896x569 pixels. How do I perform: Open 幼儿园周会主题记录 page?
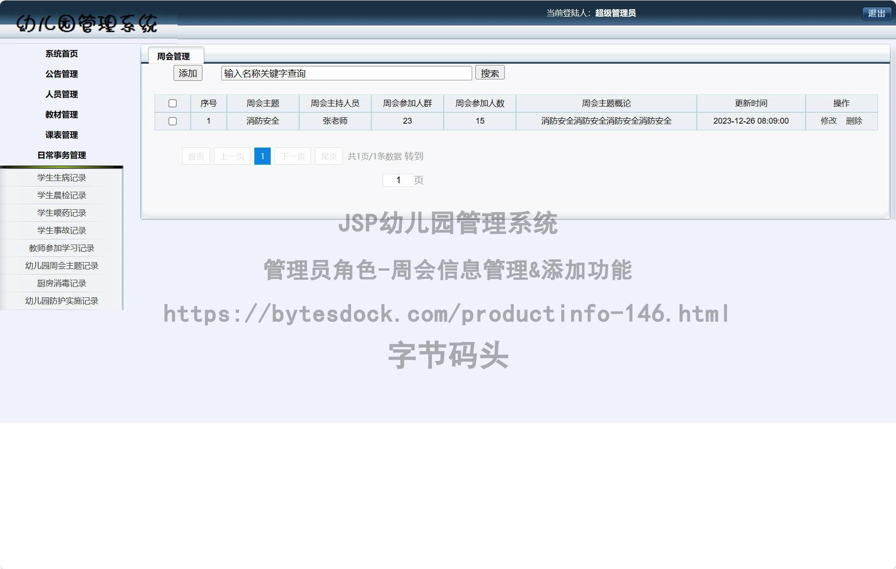pos(61,265)
